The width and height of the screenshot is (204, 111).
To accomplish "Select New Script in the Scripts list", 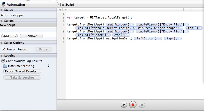I will click(28, 25).
